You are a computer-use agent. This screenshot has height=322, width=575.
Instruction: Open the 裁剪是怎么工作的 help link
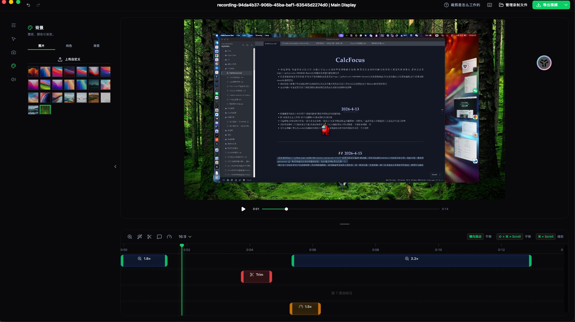click(462, 5)
